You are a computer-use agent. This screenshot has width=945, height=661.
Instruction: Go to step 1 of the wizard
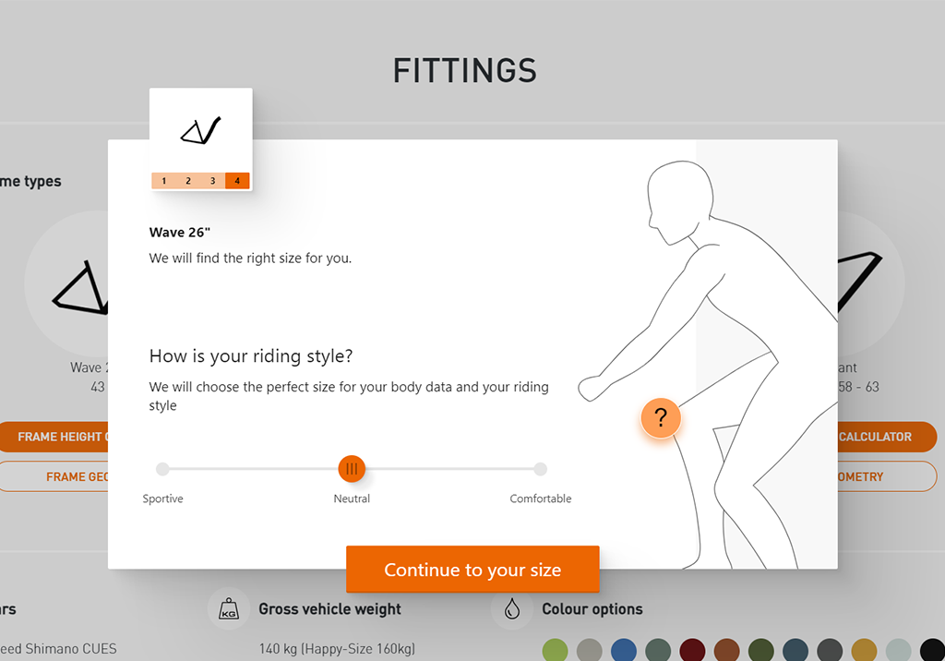164,181
